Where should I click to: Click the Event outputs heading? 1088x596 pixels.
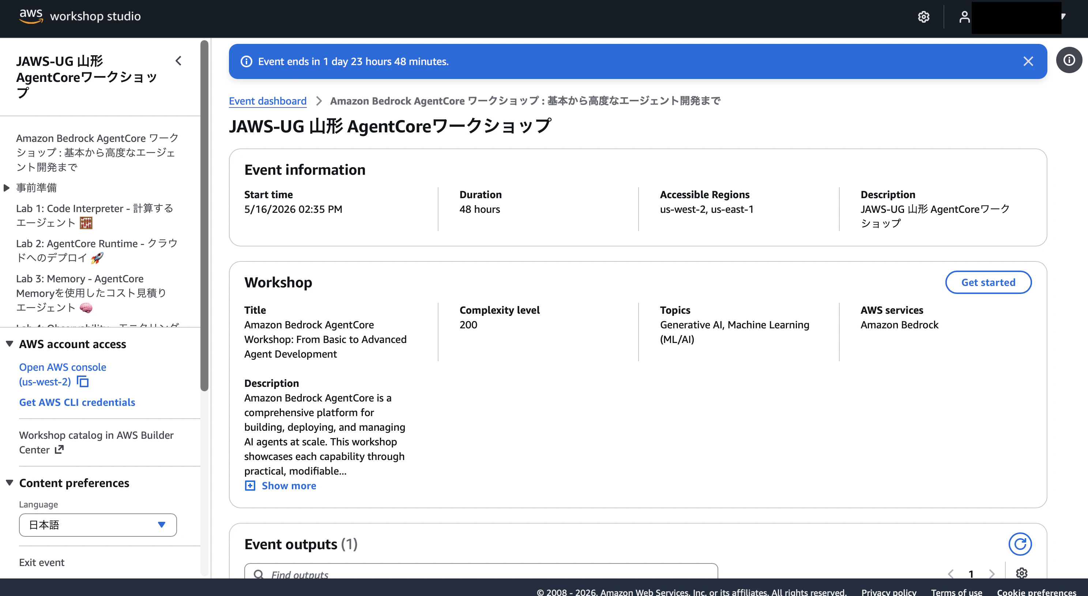(301, 544)
